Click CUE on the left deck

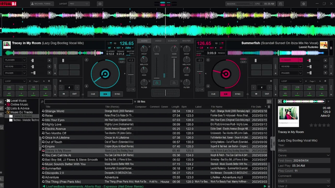pyautogui.click(x=93, y=94)
